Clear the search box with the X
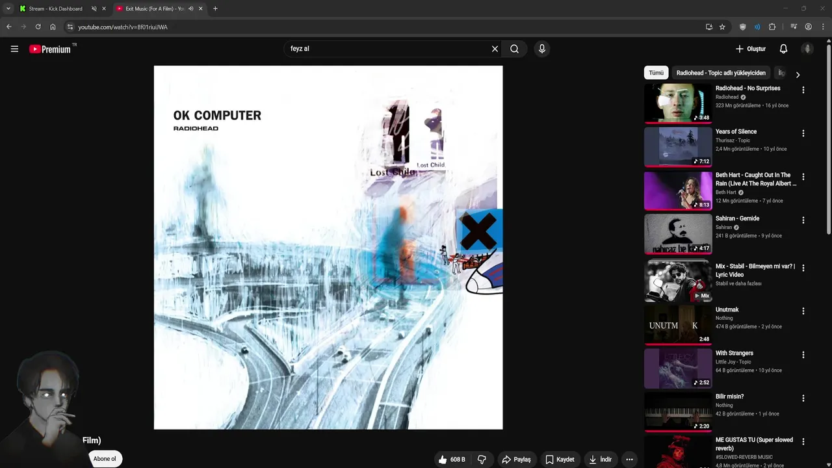The image size is (832, 468). (x=495, y=49)
